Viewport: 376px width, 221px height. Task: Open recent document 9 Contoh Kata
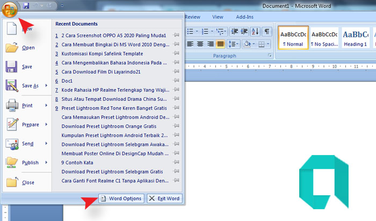point(77,163)
